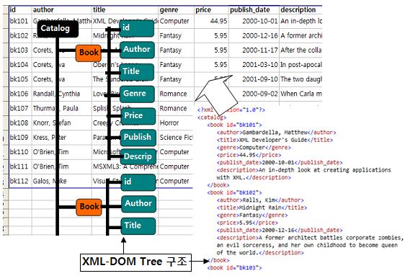Image resolution: width=405 pixels, height=276 pixels.
Task: Click the Science Fiction genre cell
Action: pyautogui.click(x=176, y=138)
